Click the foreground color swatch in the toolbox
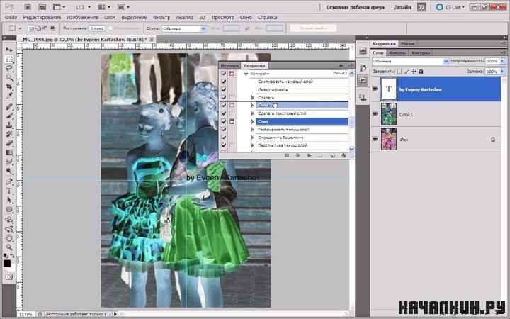The image size is (510, 319). click(x=7, y=263)
